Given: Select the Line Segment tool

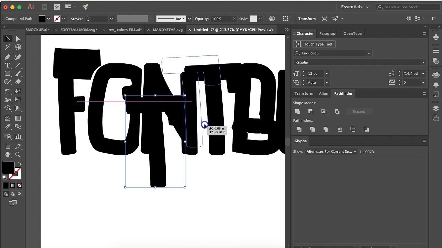Looking at the screenshot, I should pos(18,65).
